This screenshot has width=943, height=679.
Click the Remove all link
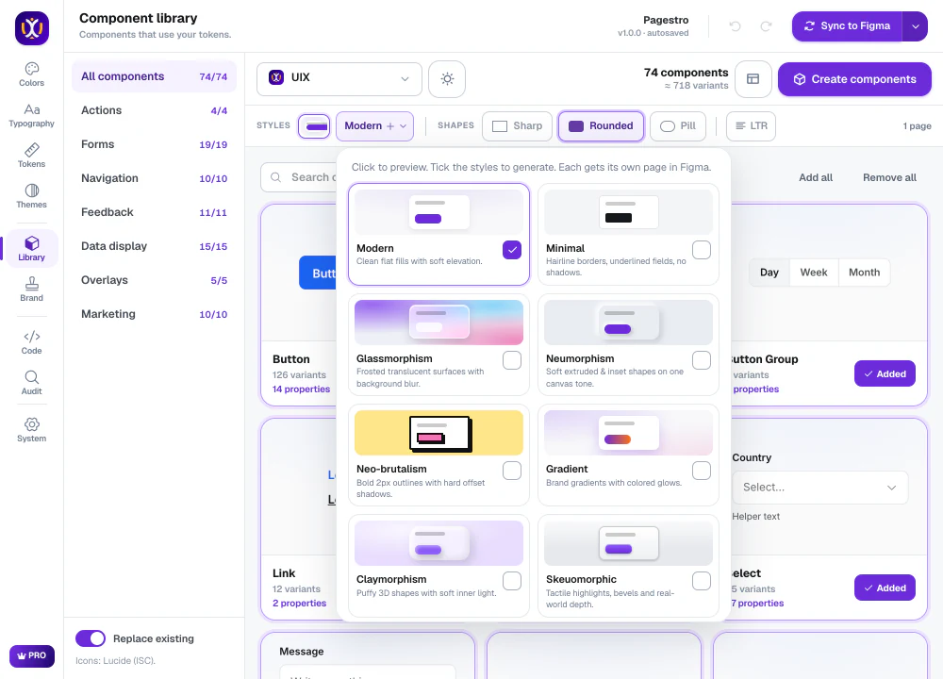pyautogui.click(x=889, y=177)
